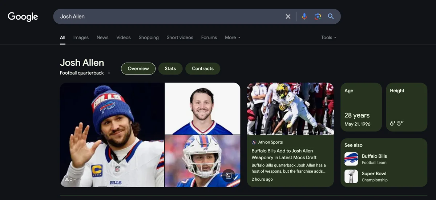Click the May 21, 1996 birthdate

[x=358, y=124]
